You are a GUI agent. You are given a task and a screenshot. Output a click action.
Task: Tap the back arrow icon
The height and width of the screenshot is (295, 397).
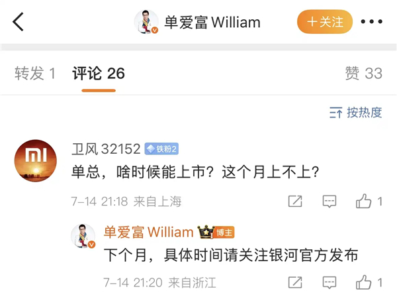pos(18,22)
